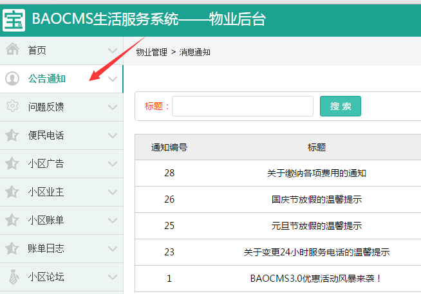Image resolution: width=421 pixels, height=294 pixels.
Task: Click the star icon beside 便民电话
Action: click(x=12, y=135)
